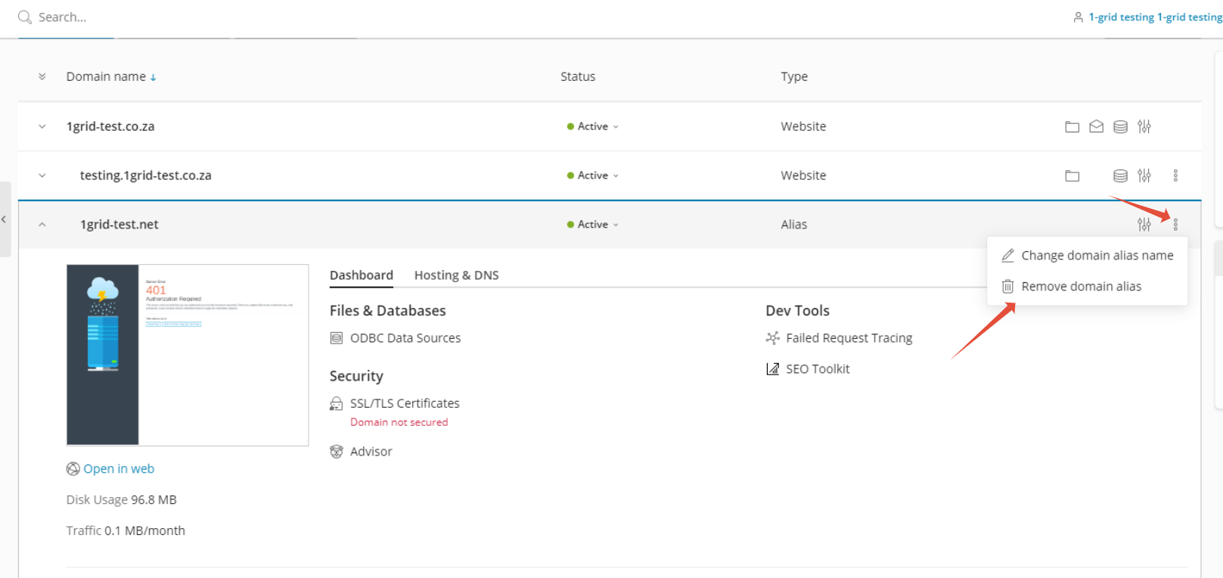
Task: Switch to the Hosting & DNS tab
Action: [x=456, y=275]
